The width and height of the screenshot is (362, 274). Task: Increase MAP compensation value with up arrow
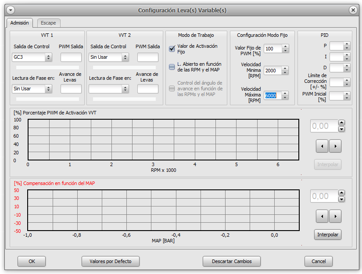pyautogui.click(x=342, y=193)
